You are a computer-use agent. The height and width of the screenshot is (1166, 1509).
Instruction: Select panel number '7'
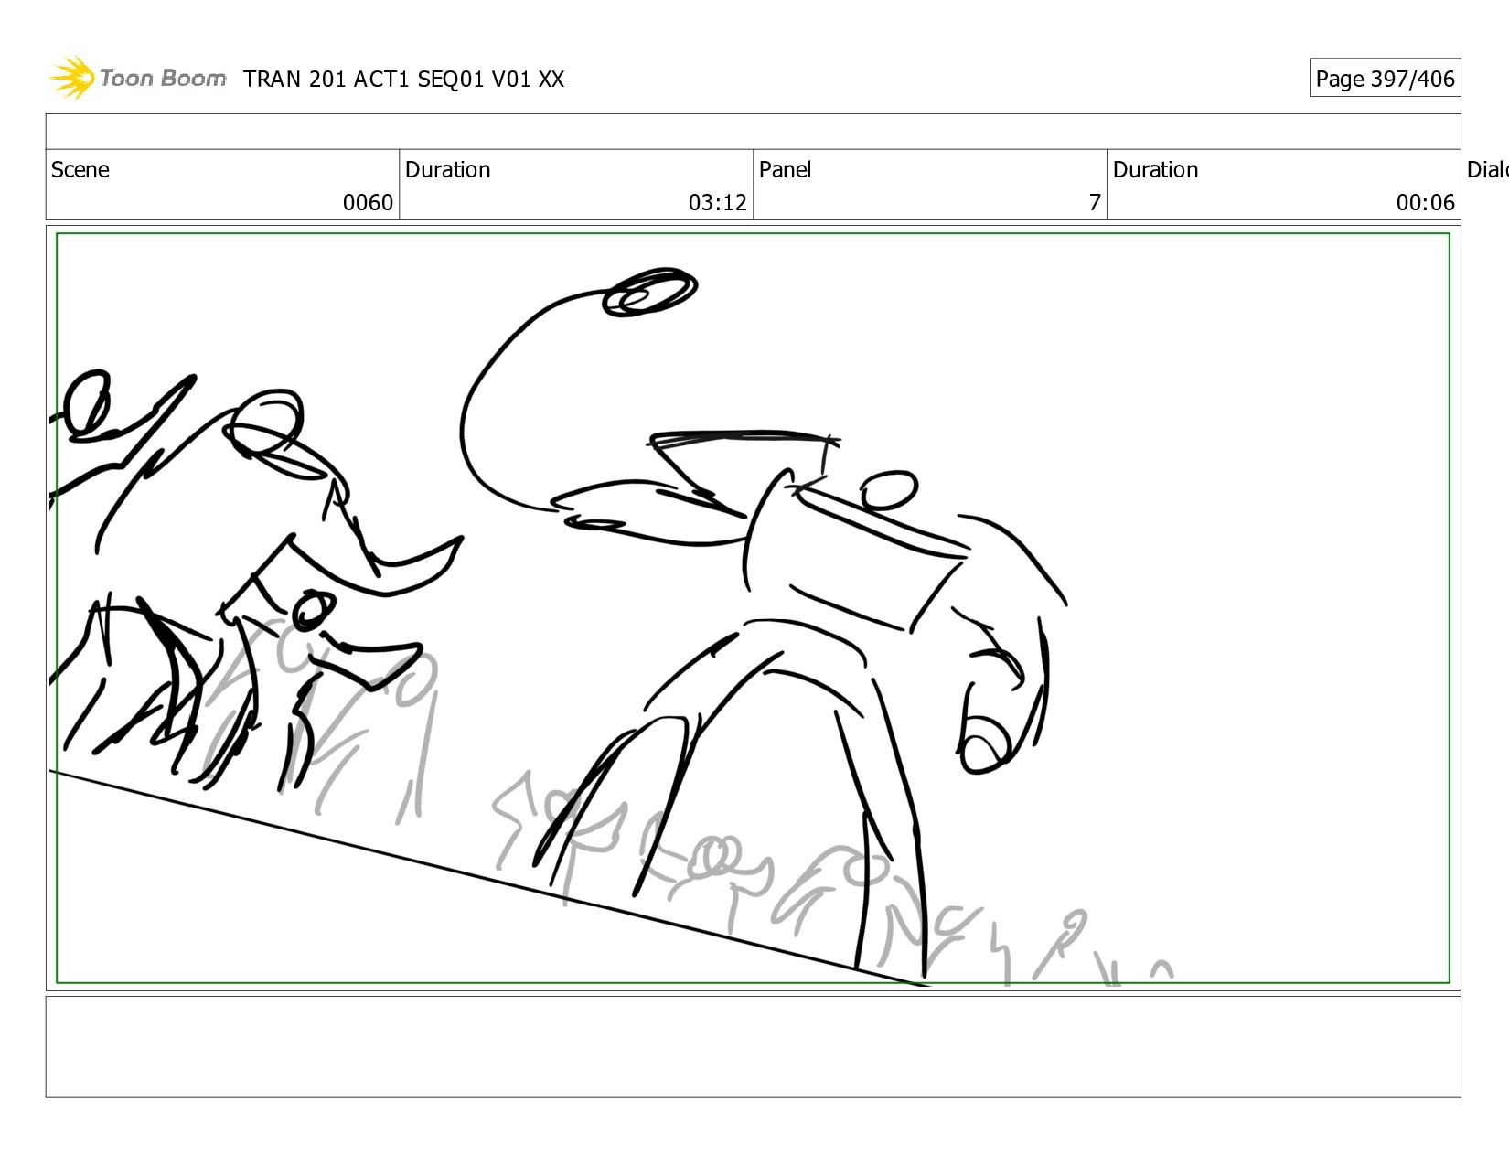1095,203
